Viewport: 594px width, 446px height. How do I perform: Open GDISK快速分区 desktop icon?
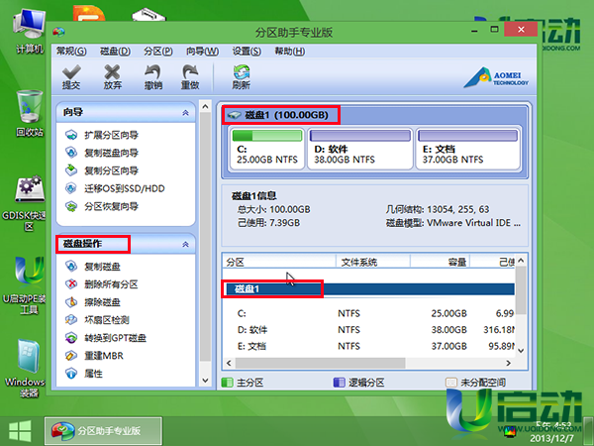pyautogui.click(x=29, y=203)
